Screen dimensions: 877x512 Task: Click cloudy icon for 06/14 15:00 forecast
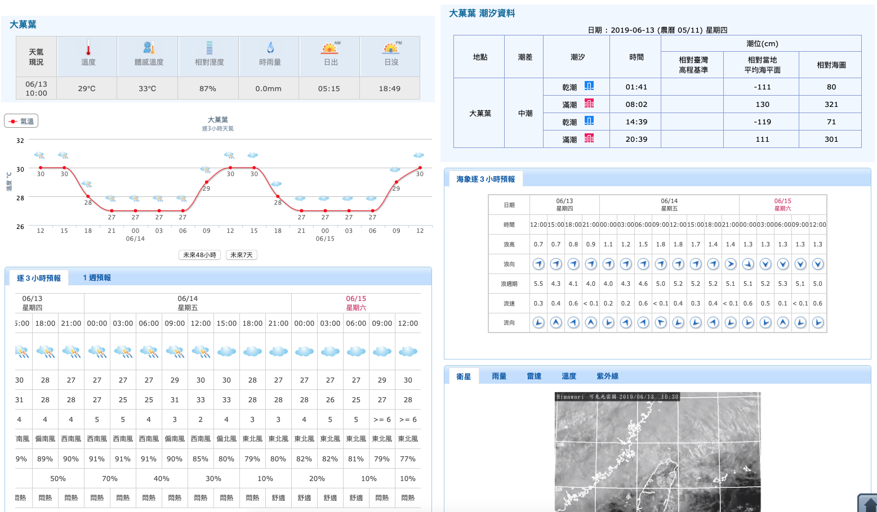click(226, 352)
